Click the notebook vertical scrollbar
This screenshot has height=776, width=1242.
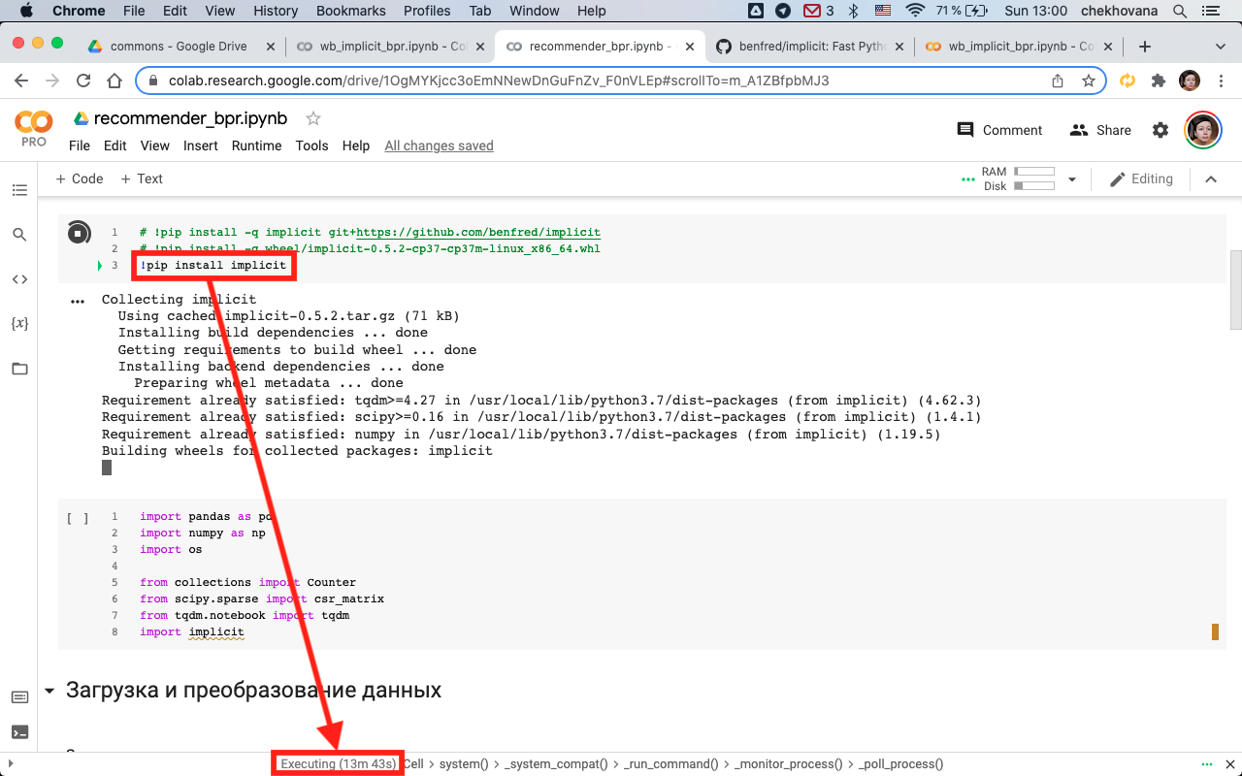click(1235, 291)
